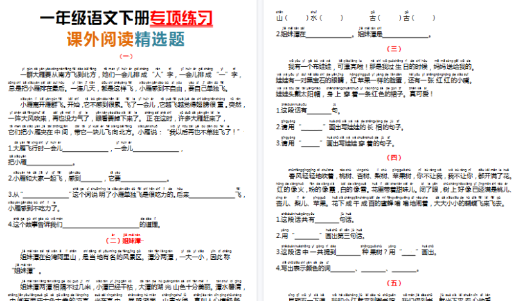Click the line "小雁感到不吃力了。"
This screenshot has width=514, height=301.
[x=34, y=208]
